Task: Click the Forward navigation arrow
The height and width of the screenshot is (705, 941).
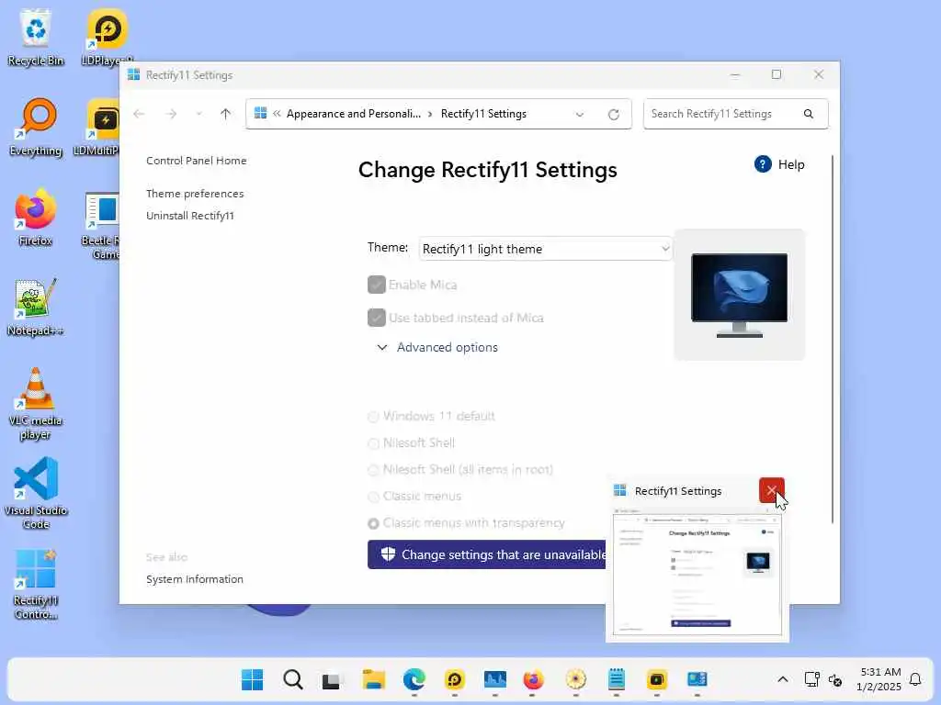Action: click(171, 114)
